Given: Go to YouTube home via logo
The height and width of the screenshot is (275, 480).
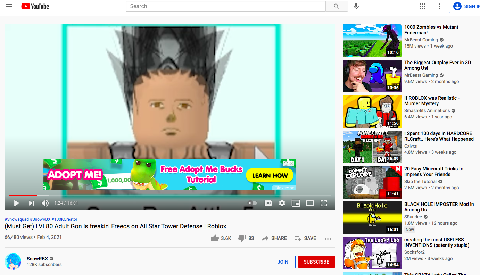Looking at the screenshot, I should [x=35, y=6].
